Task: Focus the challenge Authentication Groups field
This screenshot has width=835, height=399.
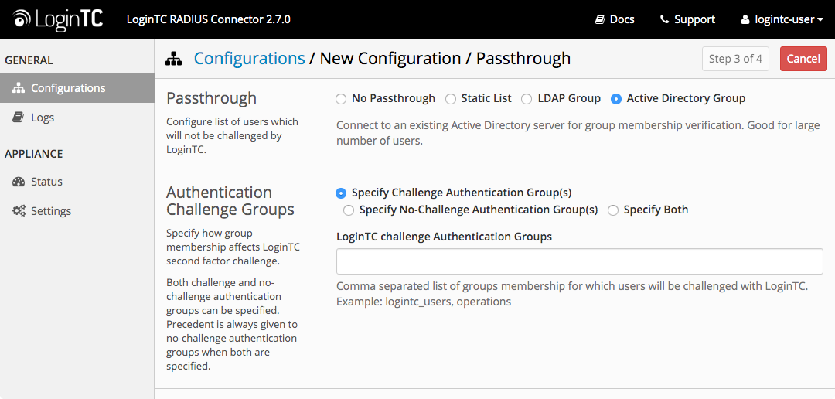Action: click(x=579, y=261)
